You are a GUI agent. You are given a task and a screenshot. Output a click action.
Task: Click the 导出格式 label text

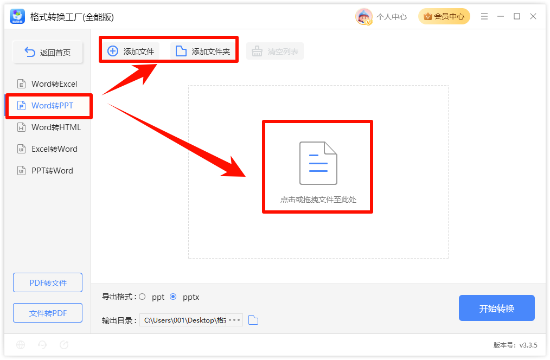click(x=119, y=297)
